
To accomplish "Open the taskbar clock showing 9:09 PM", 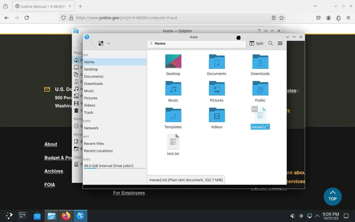I will 331,216.
